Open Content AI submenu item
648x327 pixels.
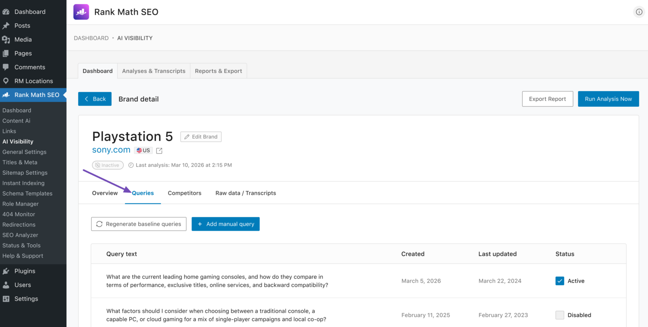tap(16, 121)
